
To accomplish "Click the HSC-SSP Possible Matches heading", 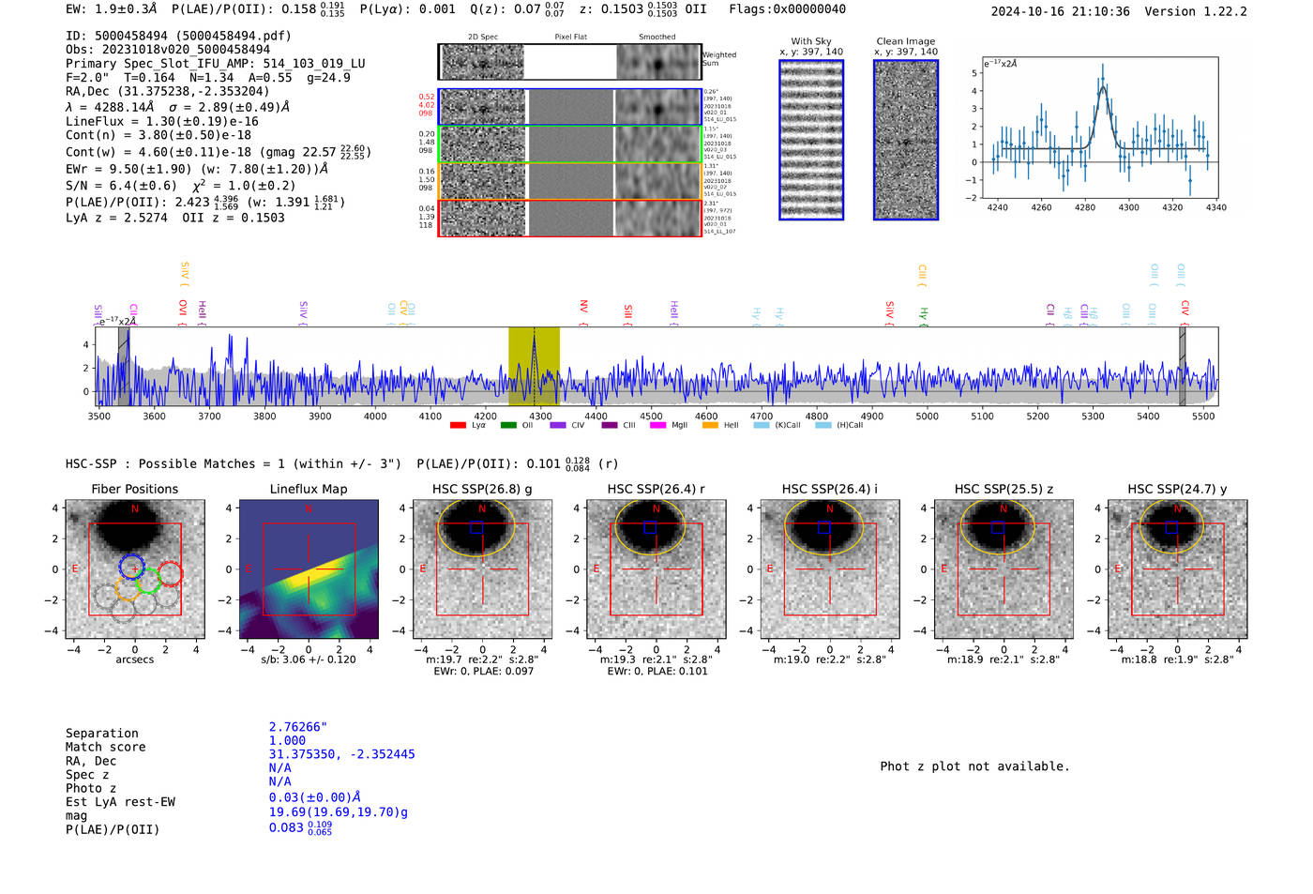I will pos(234,464).
